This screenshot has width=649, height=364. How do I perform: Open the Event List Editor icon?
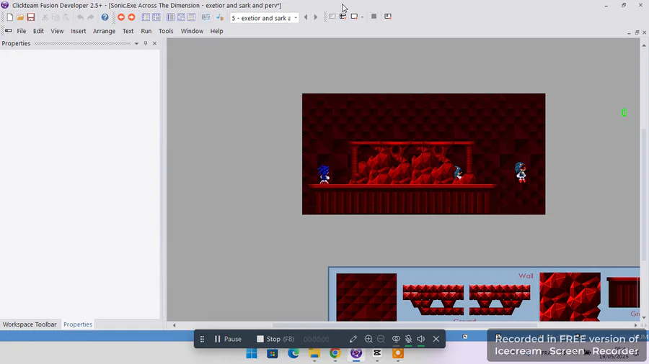181,17
